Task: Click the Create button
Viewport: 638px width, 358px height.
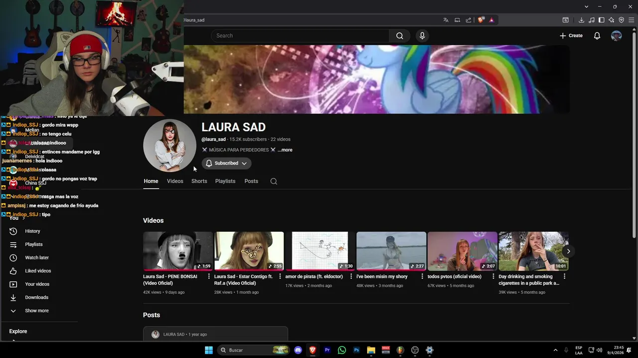Action: [x=571, y=36]
